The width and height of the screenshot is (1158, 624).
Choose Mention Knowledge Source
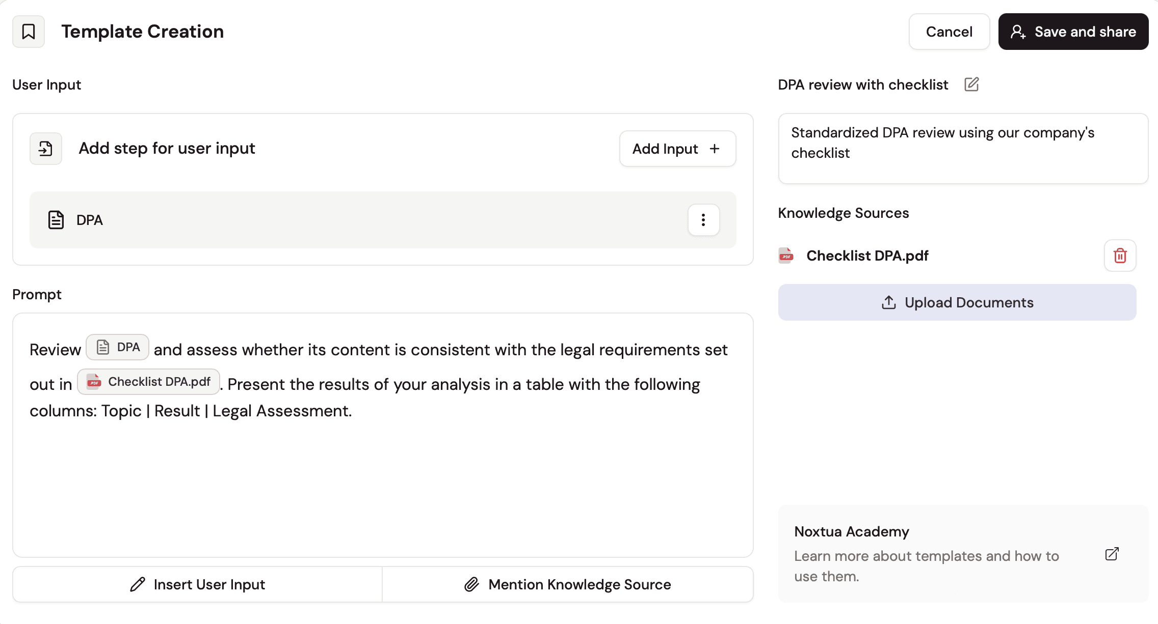[567, 584]
